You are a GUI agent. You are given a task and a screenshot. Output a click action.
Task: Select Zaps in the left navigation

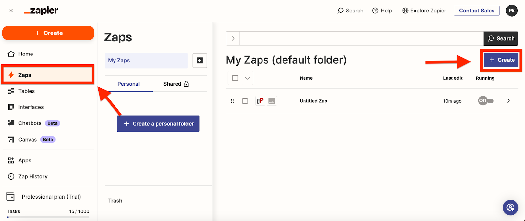pyautogui.click(x=48, y=75)
